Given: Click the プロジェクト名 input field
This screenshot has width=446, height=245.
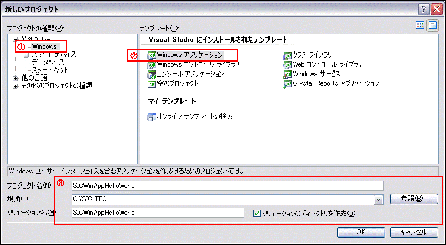Looking at the screenshot, I should (x=227, y=186).
